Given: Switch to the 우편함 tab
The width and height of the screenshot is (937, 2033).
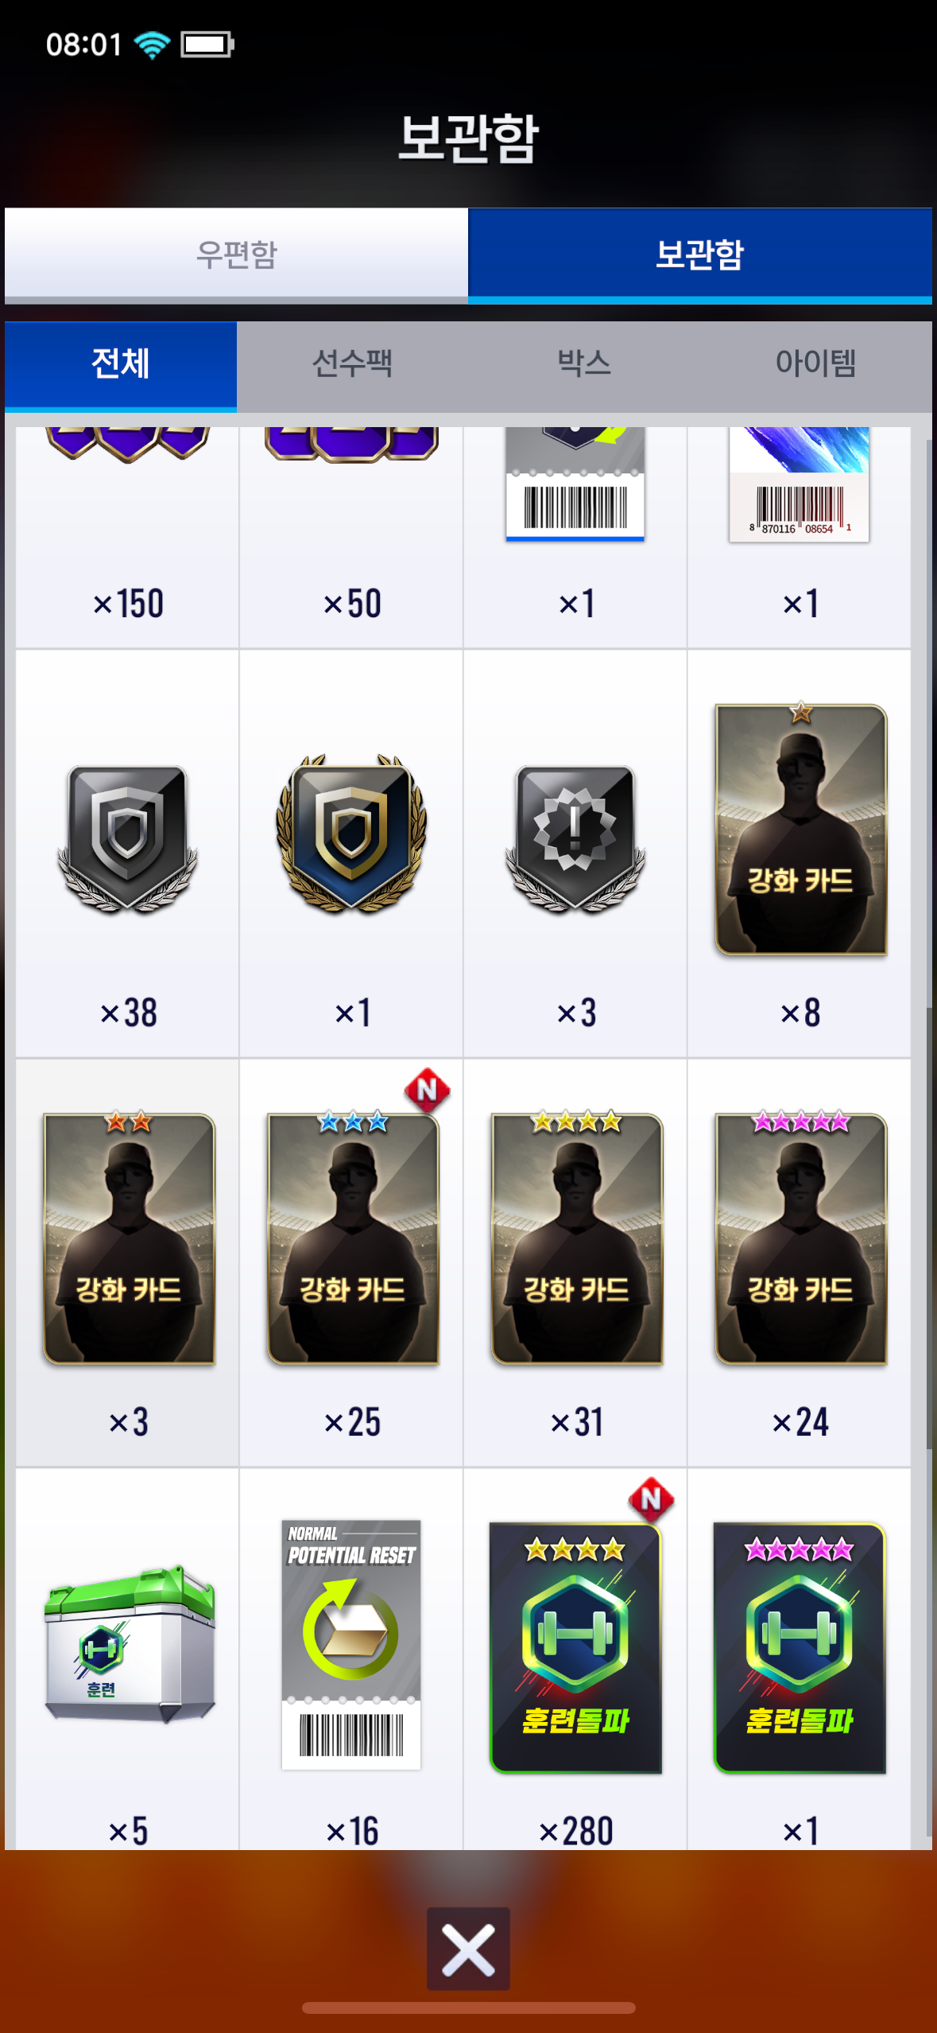Looking at the screenshot, I should click(237, 255).
